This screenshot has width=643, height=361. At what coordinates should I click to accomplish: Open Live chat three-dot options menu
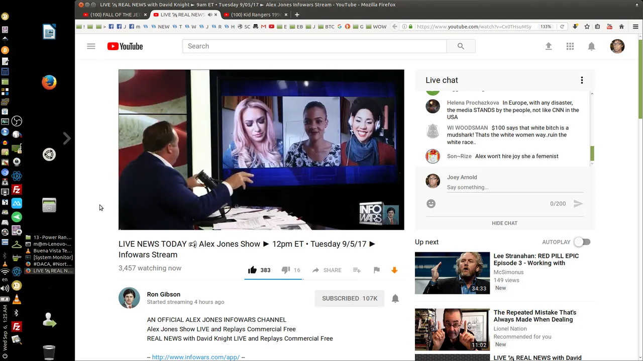pyautogui.click(x=582, y=80)
